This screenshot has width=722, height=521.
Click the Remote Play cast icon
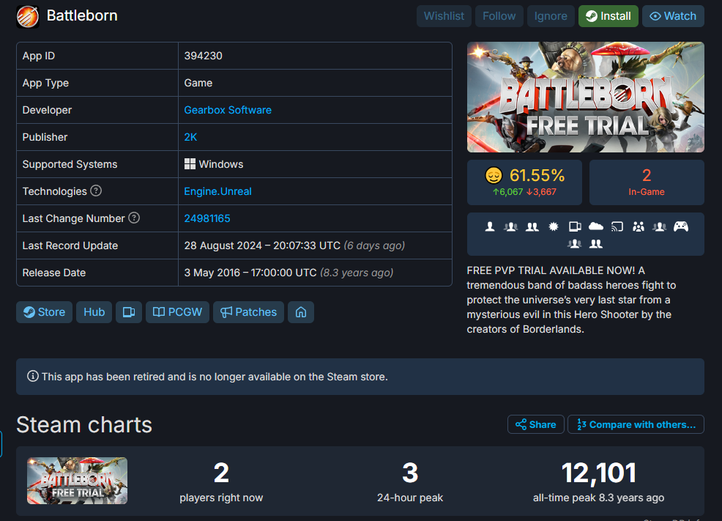617,226
